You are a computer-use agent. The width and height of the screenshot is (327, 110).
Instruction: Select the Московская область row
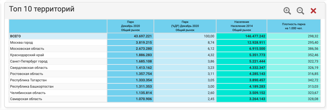[27, 49]
